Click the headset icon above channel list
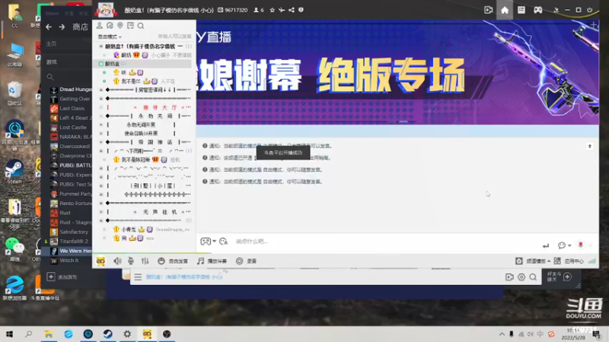The image size is (609, 342). coord(110,26)
